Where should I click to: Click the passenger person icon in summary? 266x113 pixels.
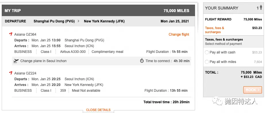261,7
